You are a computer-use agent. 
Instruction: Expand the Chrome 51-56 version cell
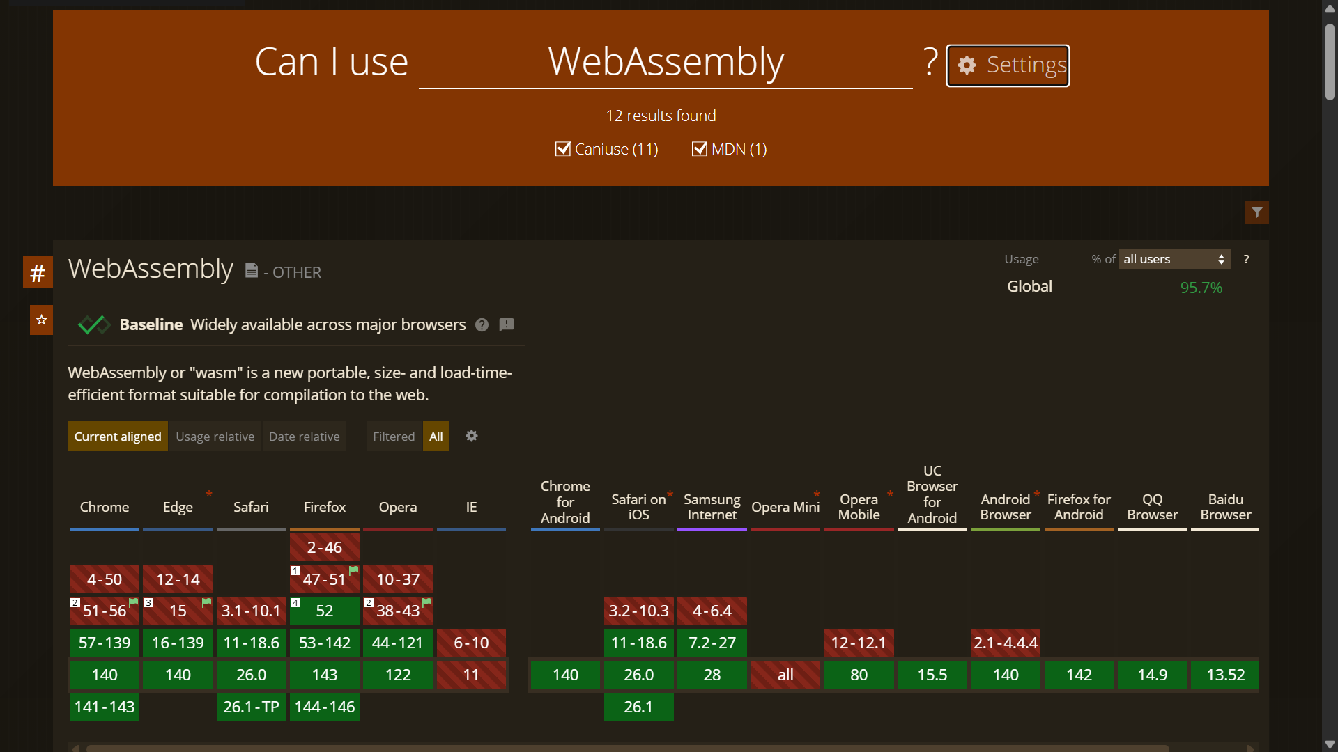[105, 611]
